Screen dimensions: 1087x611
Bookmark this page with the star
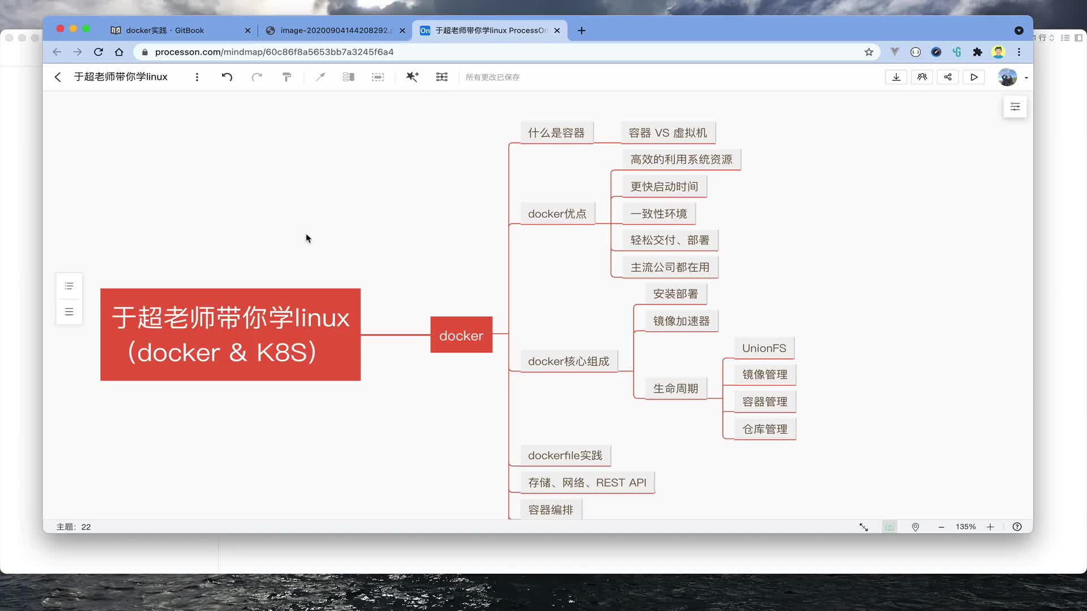tap(869, 52)
